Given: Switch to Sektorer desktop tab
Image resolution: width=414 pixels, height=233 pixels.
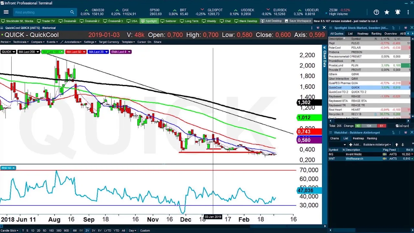Looking at the screenshot, I should tap(169, 21).
